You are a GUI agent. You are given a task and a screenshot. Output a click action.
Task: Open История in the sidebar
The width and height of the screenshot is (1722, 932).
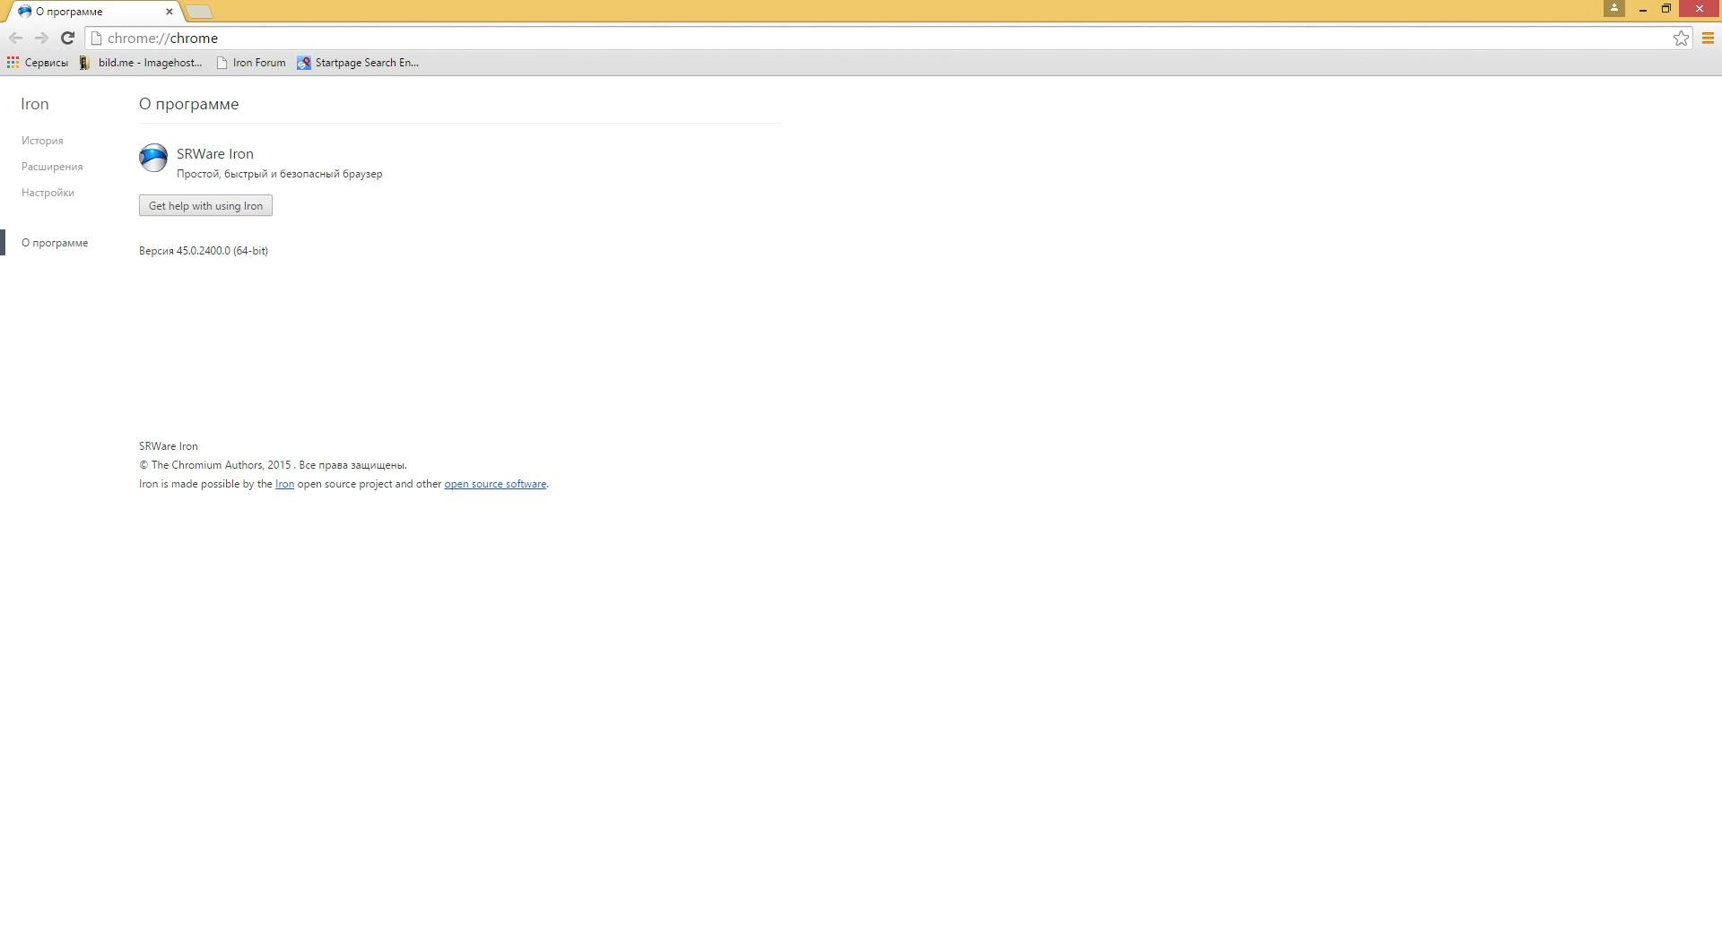pos(42,141)
